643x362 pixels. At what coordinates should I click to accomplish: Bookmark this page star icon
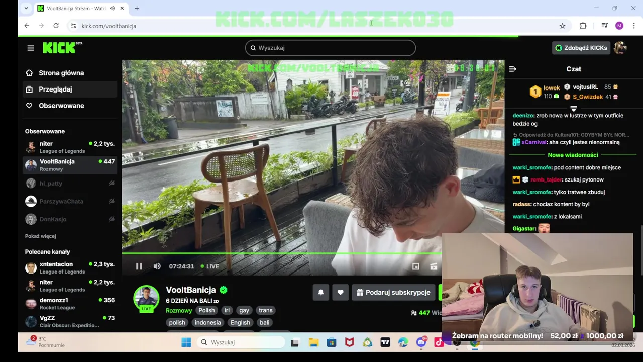pos(562,26)
